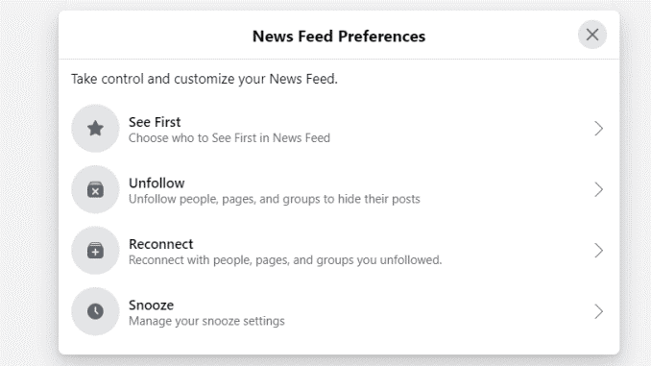Screen dimensions: 651x366
Task: Choose the Snooze option title
Action: (151, 305)
